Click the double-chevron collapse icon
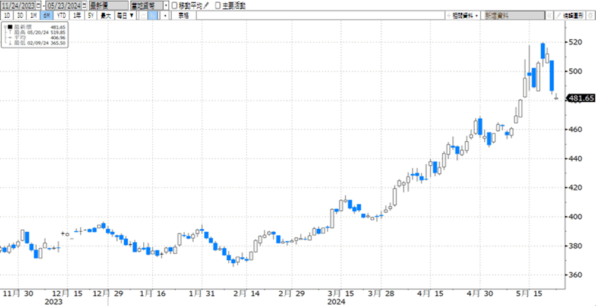Image resolution: width=596 pixels, height=306 pixels. pos(550,15)
